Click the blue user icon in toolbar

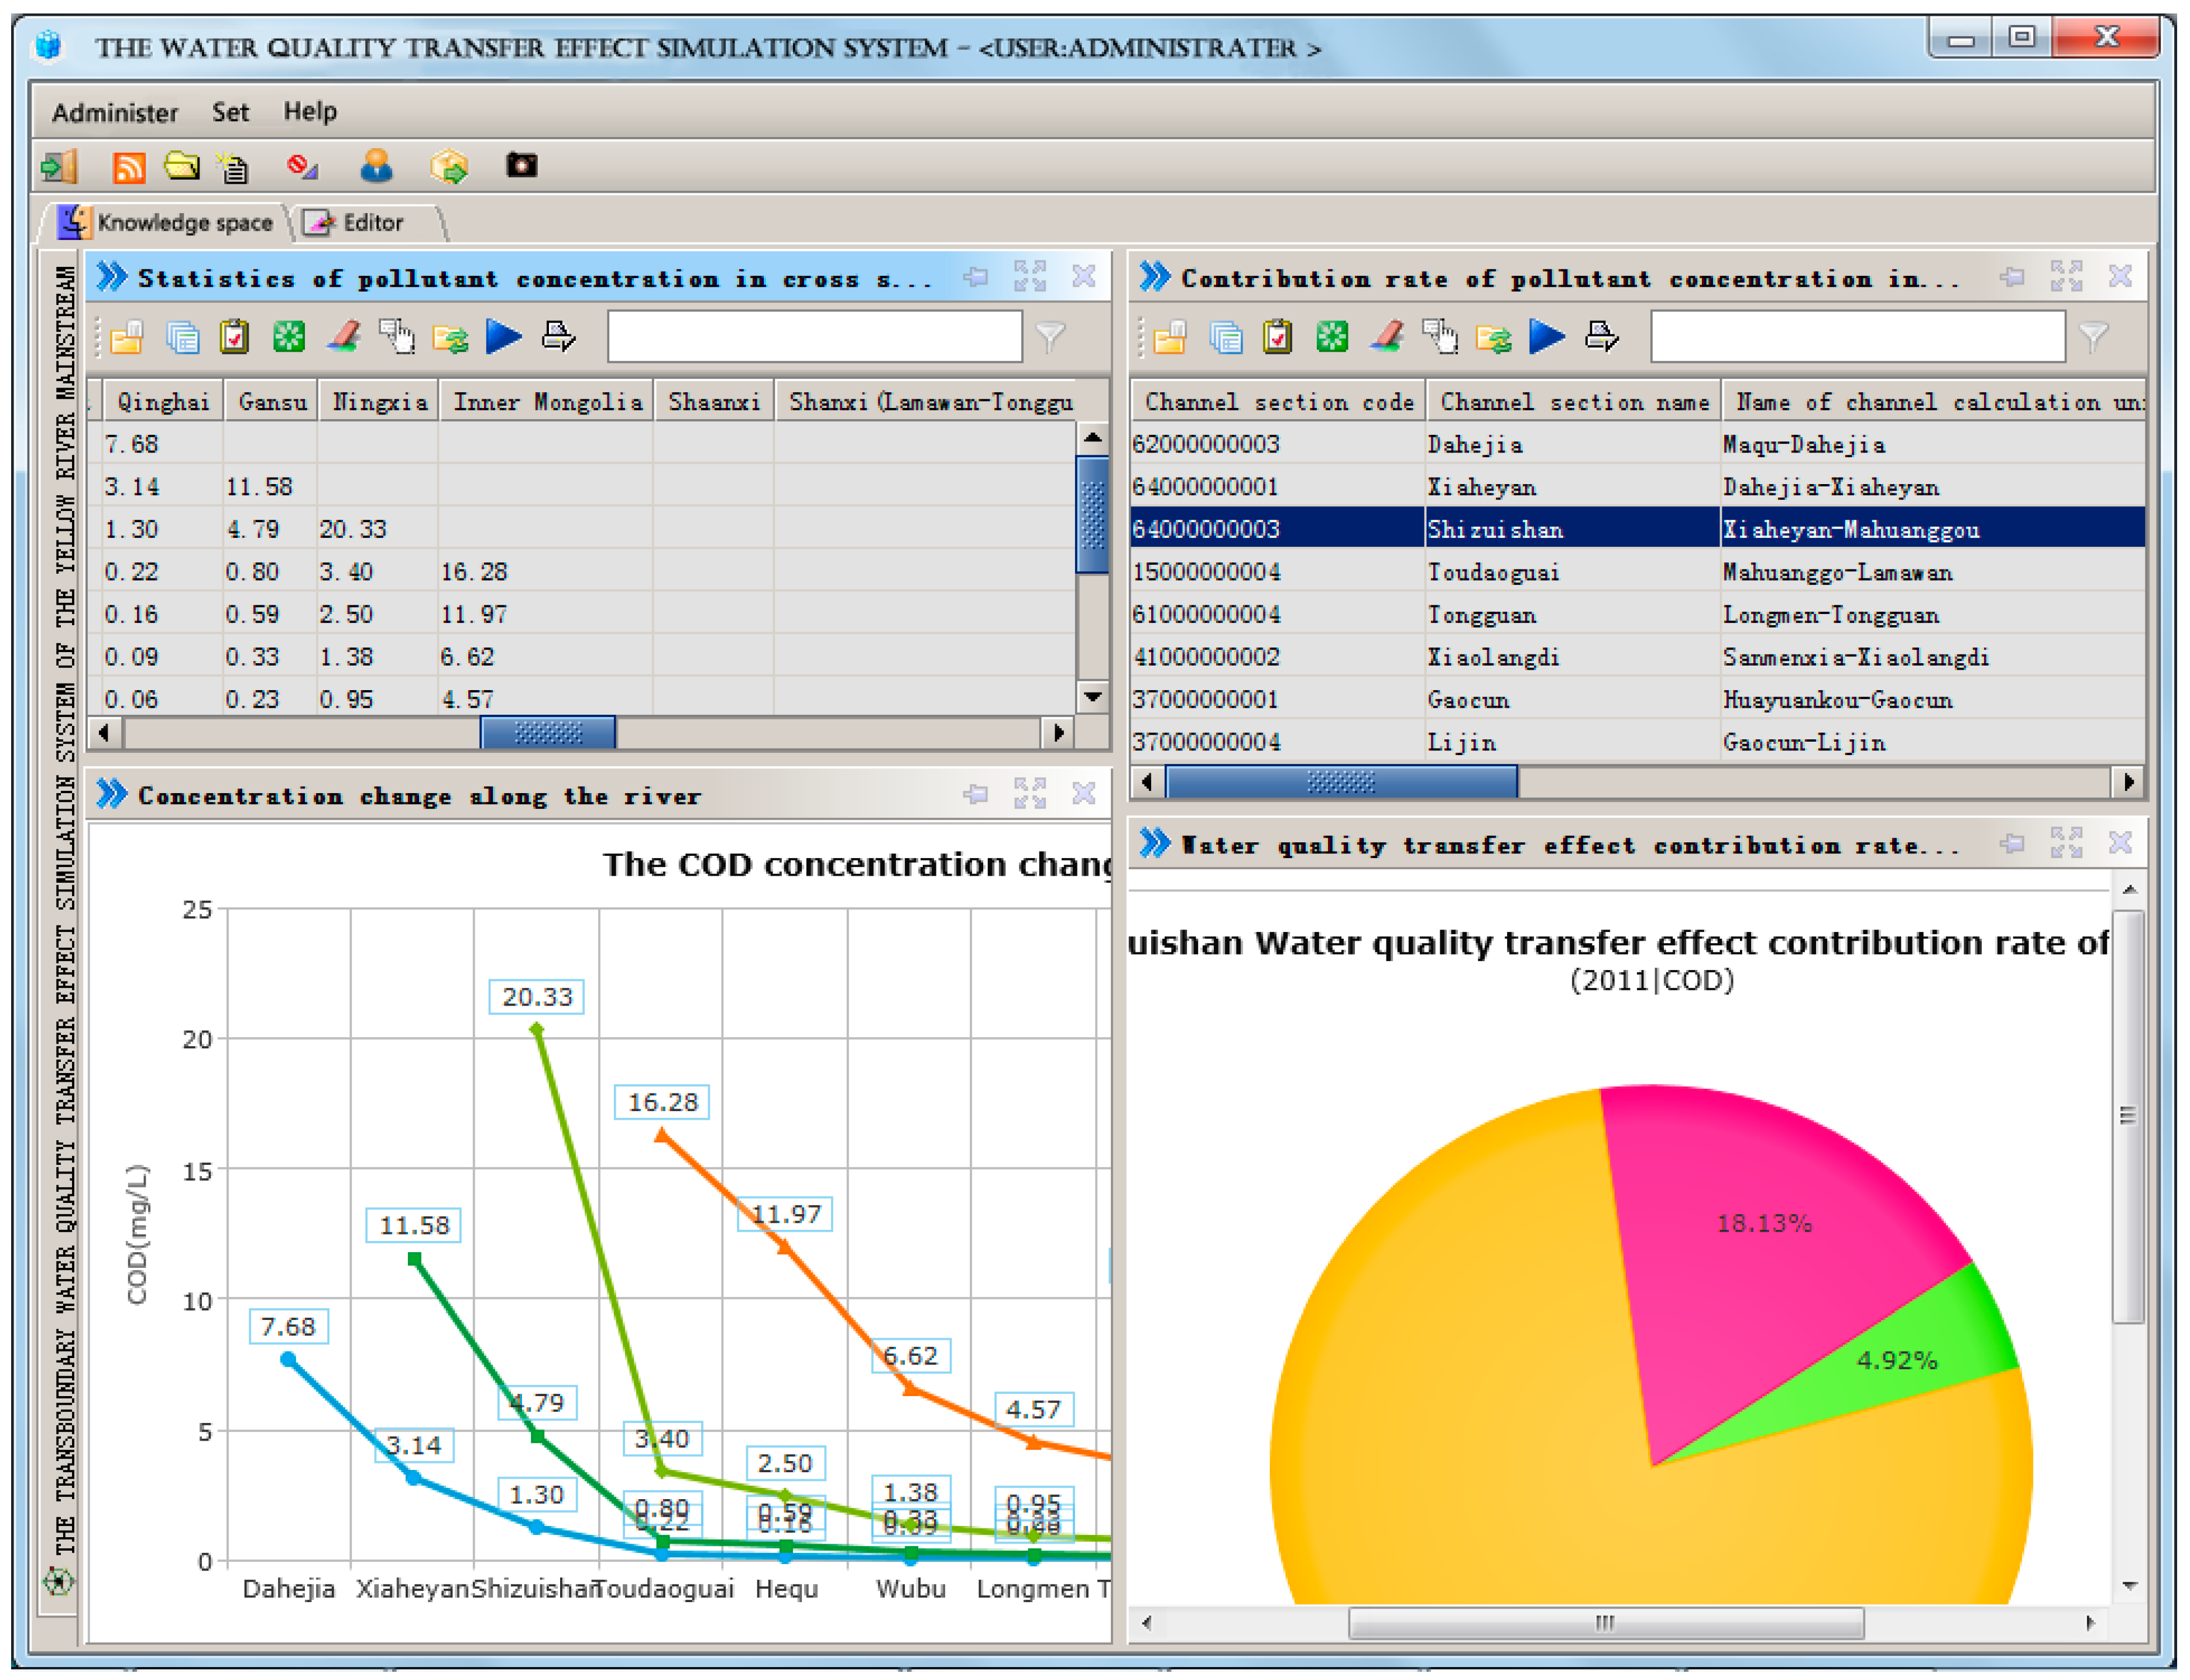point(376,165)
